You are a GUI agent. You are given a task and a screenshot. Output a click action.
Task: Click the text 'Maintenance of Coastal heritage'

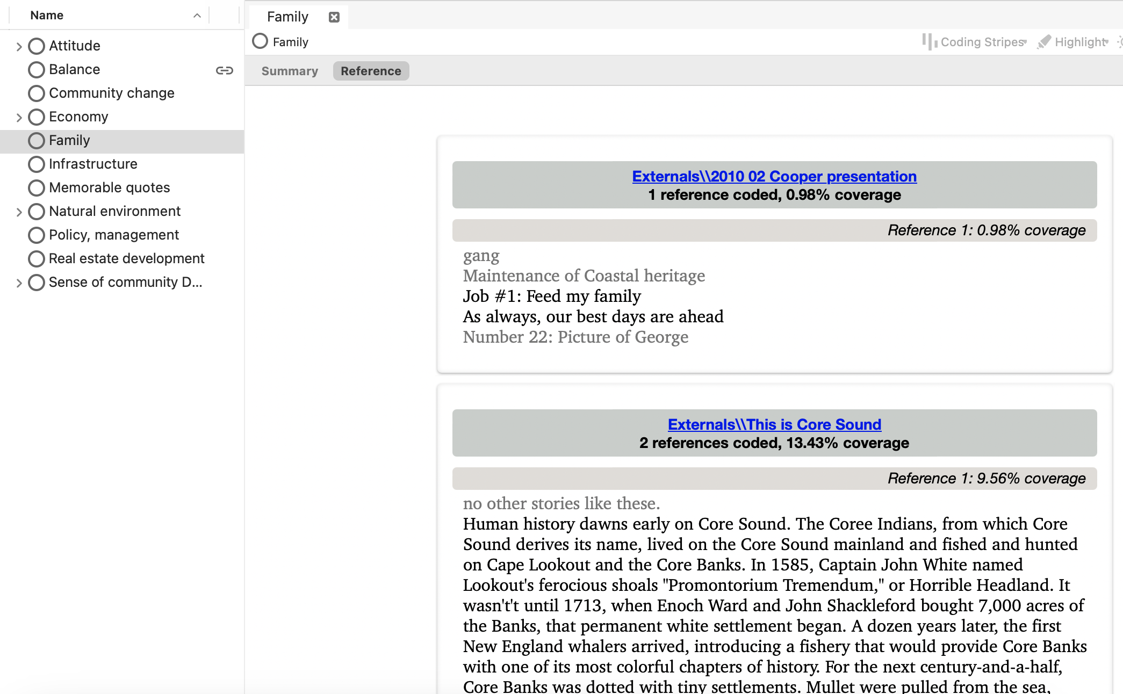coord(584,276)
